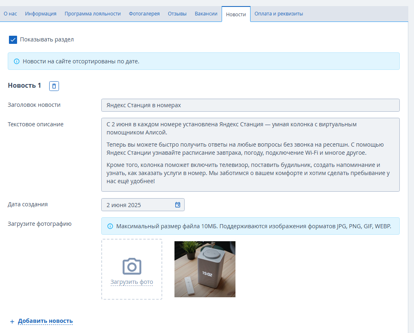Click info icon in news sorting notice
Screen dimensions: 414x333
(17, 61)
